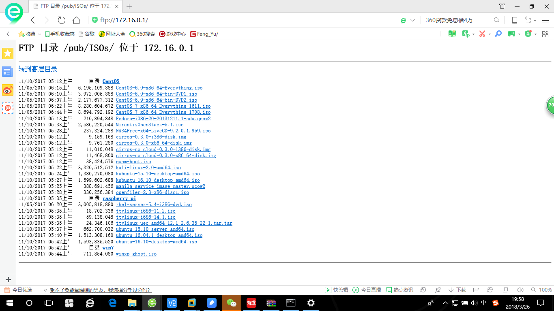The width and height of the screenshot is (554, 311).
Task: Click the browser back arrow
Action: [x=33, y=20]
